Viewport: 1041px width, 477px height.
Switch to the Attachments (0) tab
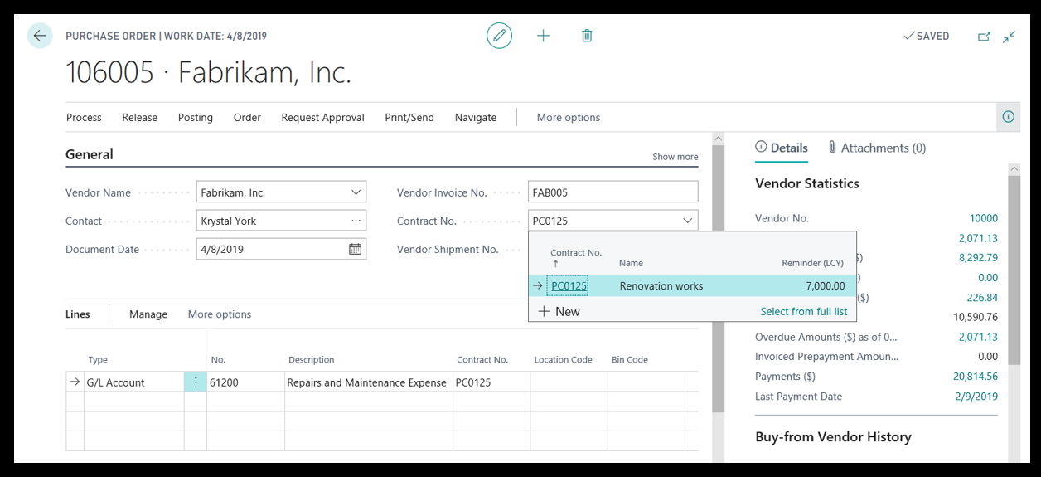(877, 148)
